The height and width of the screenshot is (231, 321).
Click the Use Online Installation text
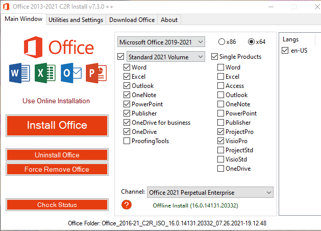pos(56,101)
